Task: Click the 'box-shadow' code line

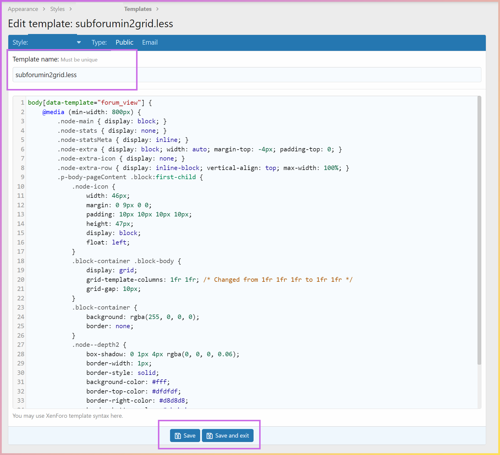Action: tap(163, 354)
